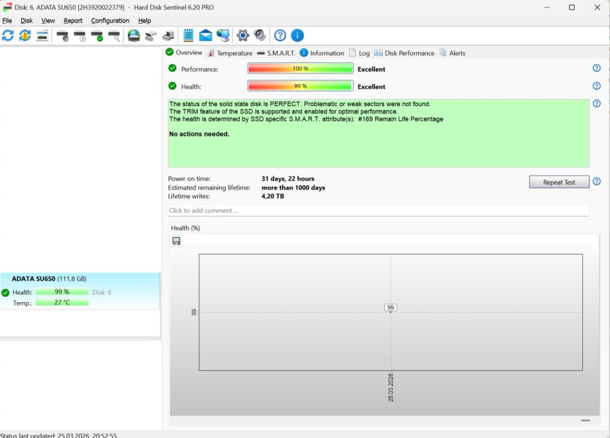
Task: Open the Configuration menu
Action: click(110, 21)
